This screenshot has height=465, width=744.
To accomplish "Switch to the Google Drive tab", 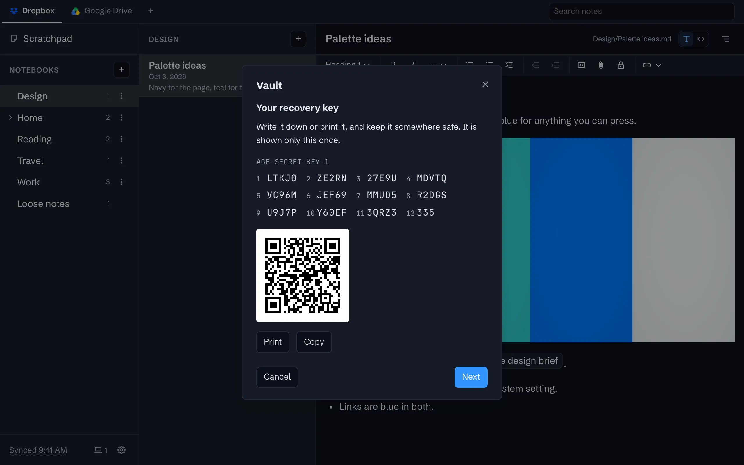I will (x=102, y=11).
